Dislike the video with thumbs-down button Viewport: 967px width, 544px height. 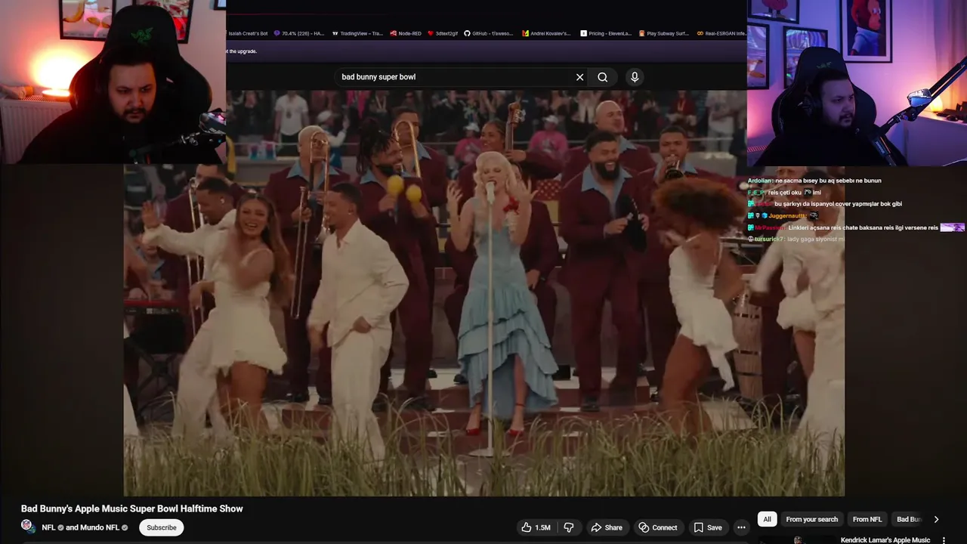point(569,527)
